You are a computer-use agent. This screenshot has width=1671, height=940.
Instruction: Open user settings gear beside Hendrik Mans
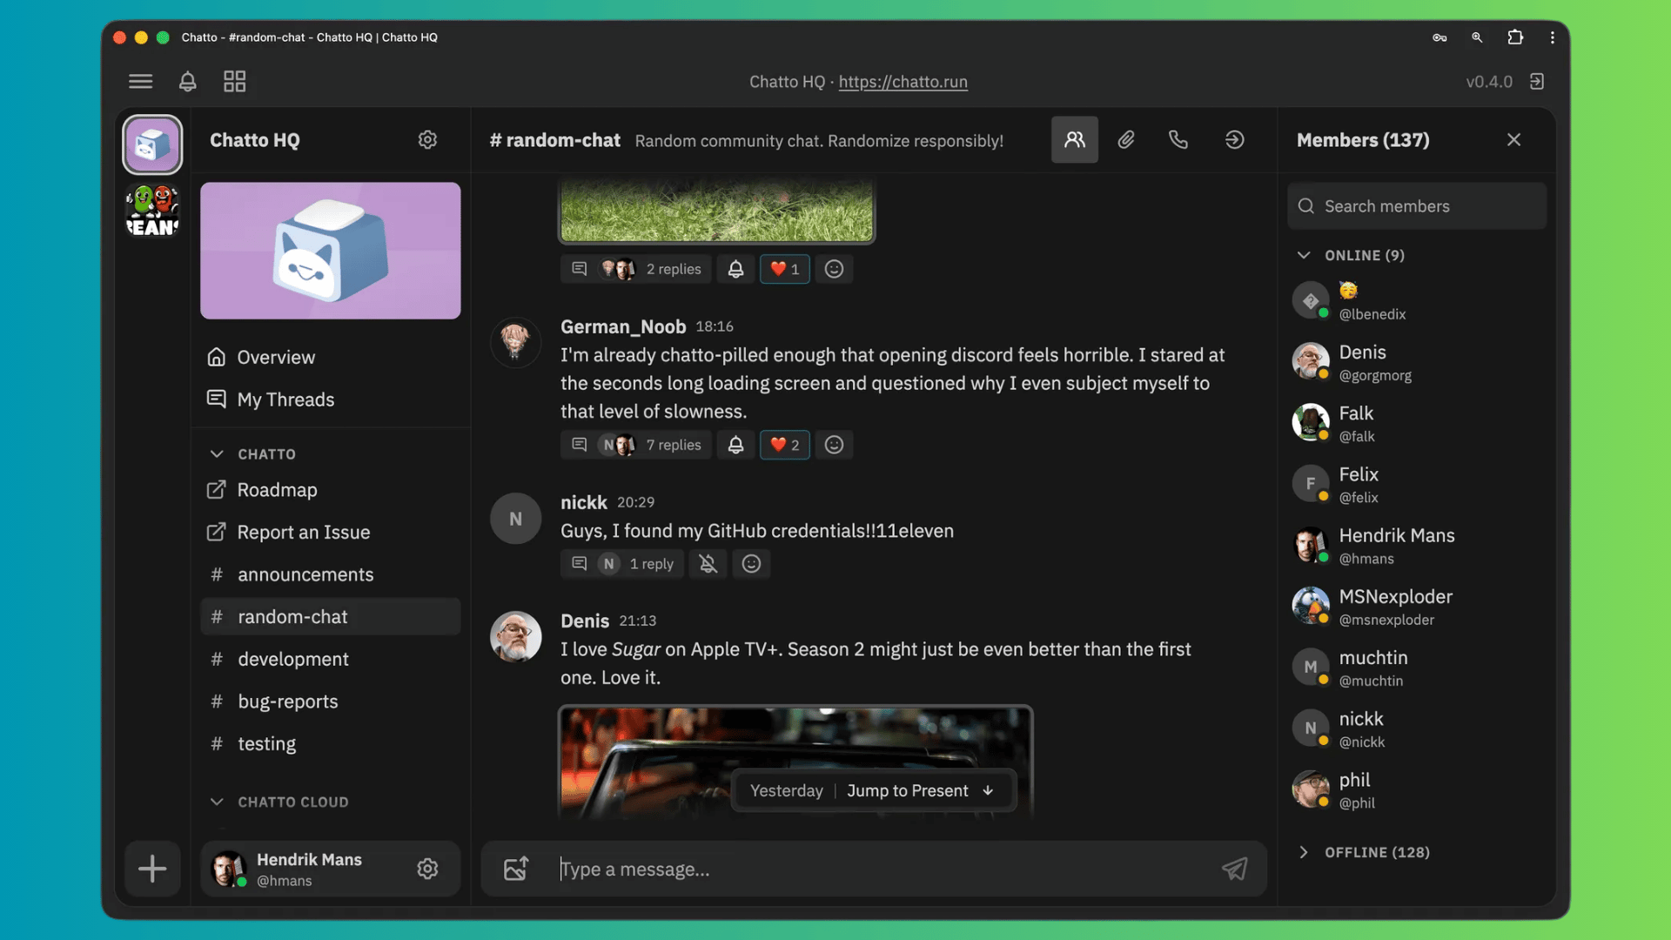427,869
